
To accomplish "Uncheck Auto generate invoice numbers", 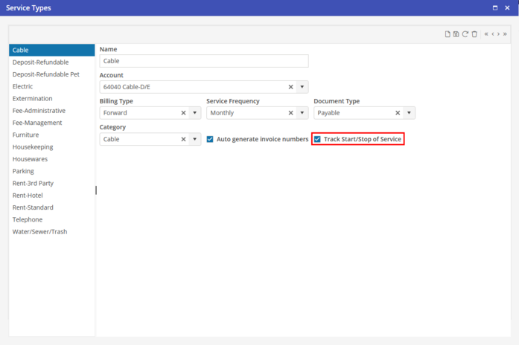I will pos(210,139).
